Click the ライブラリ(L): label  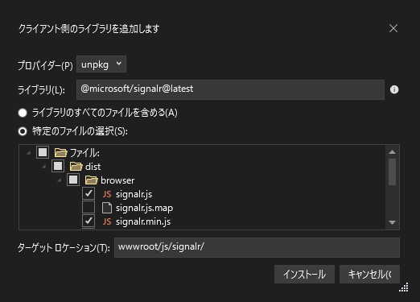(41, 90)
